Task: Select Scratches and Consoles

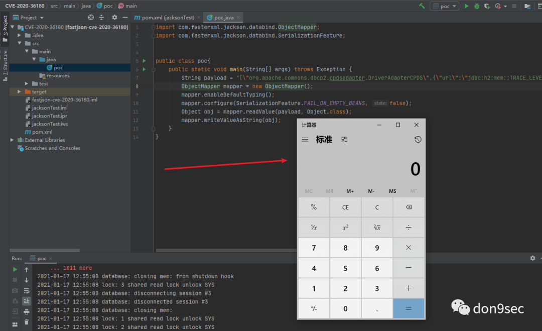Action: click(49, 148)
